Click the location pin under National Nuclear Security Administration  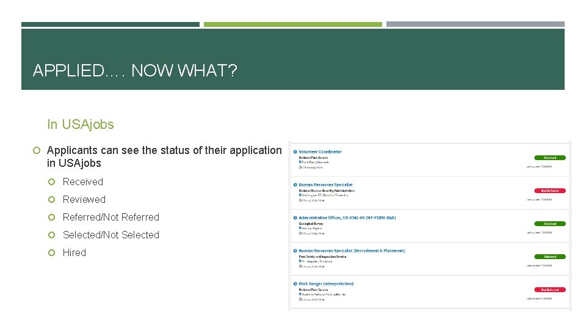pyautogui.click(x=300, y=195)
